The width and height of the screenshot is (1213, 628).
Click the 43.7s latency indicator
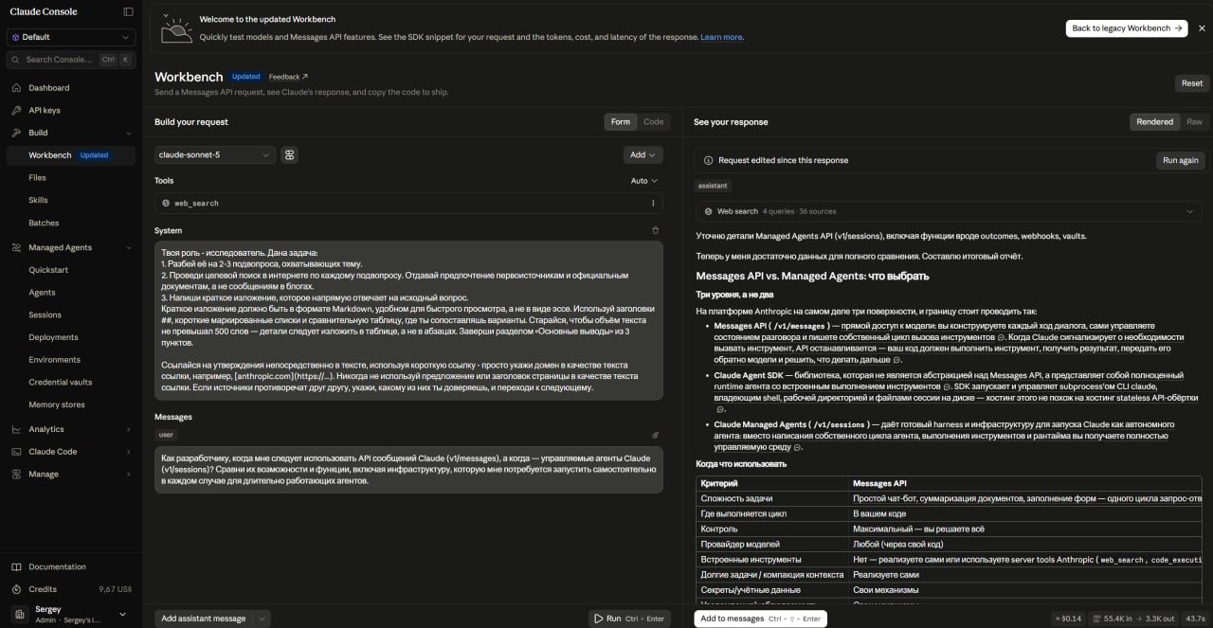(1195, 619)
